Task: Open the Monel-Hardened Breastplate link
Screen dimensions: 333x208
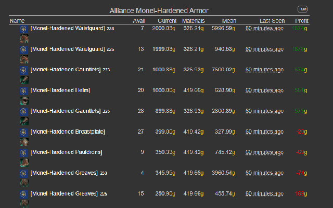Action: pos(68,132)
